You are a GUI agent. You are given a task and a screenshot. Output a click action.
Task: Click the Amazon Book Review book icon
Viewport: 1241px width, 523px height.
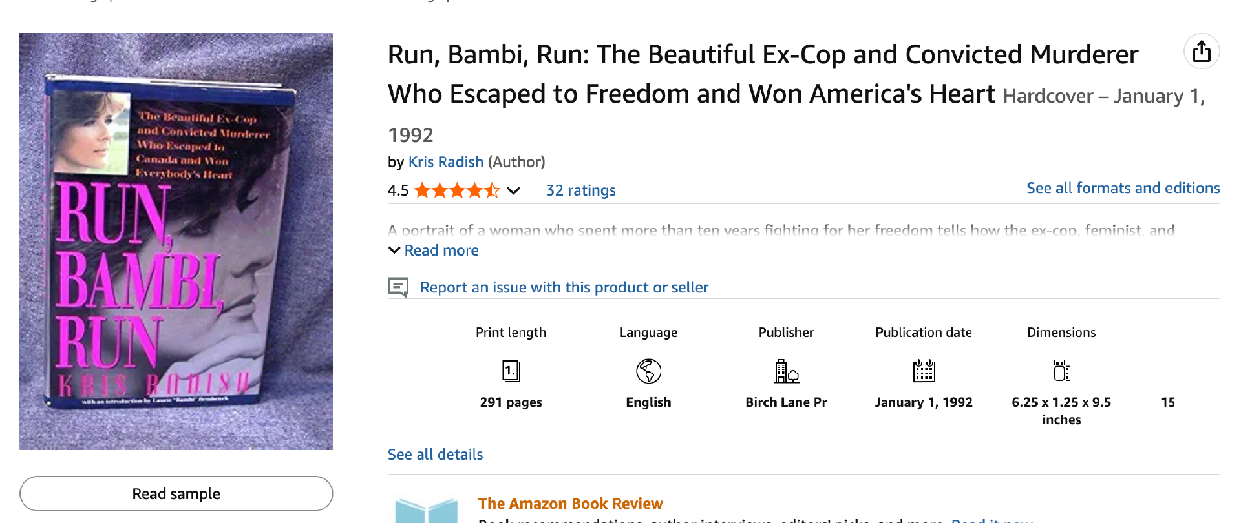tap(426, 510)
